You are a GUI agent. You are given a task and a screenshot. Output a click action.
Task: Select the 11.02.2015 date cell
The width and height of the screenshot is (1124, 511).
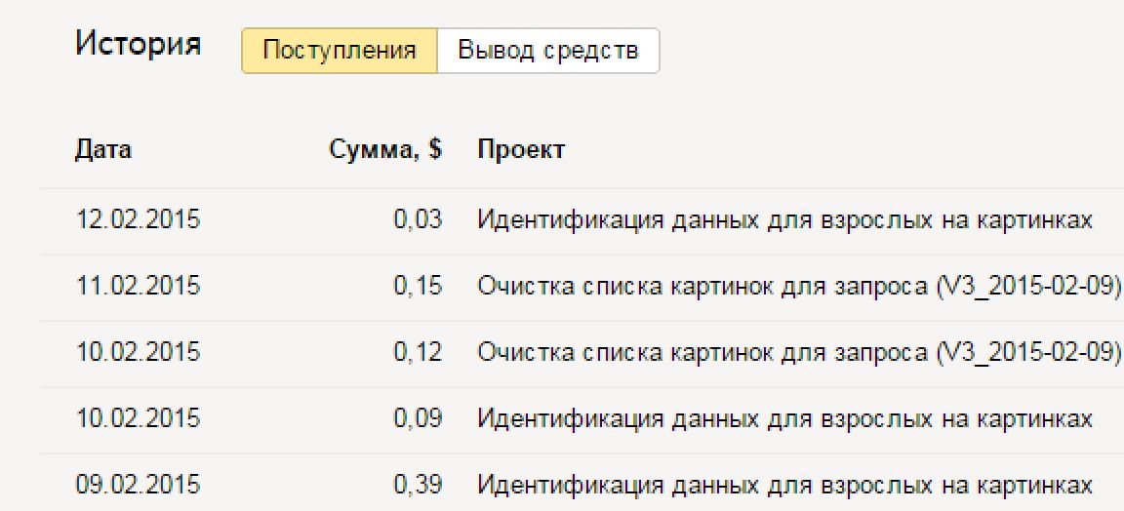(x=138, y=286)
